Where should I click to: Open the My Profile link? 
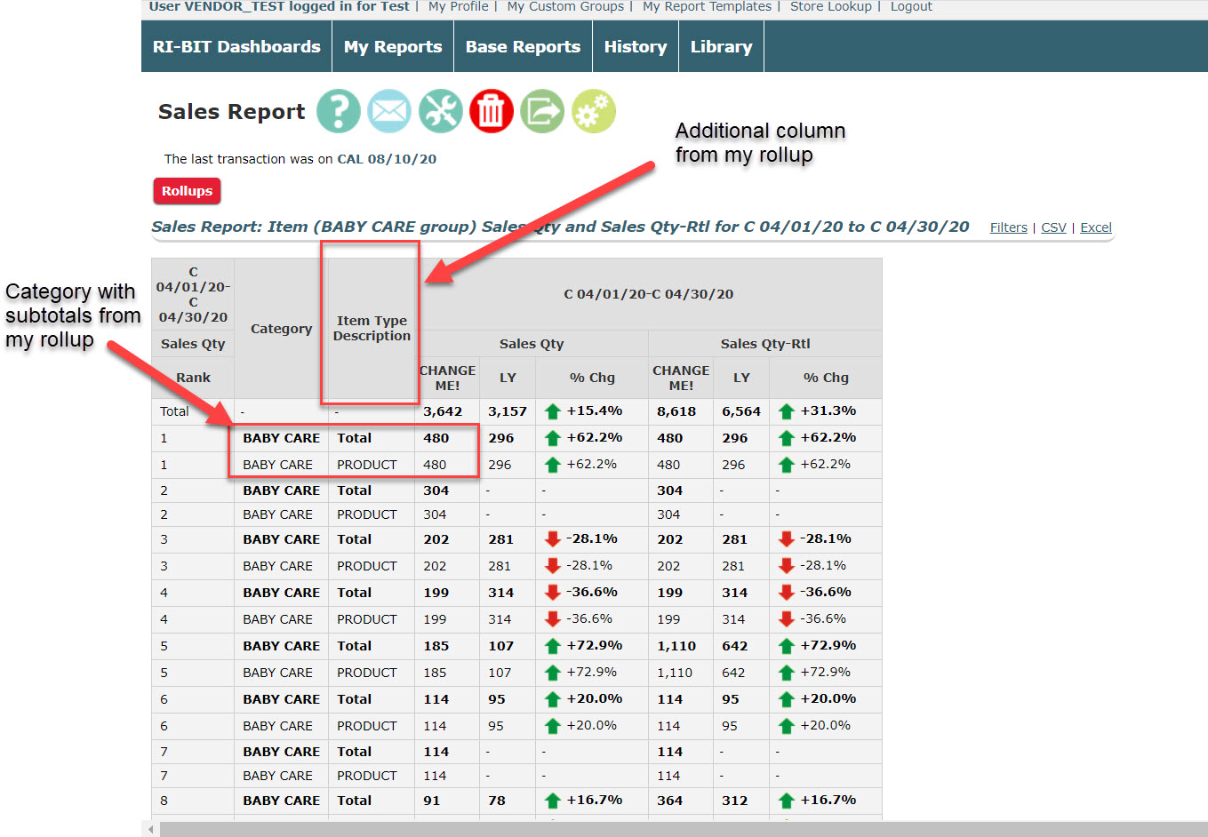click(458, 7)
